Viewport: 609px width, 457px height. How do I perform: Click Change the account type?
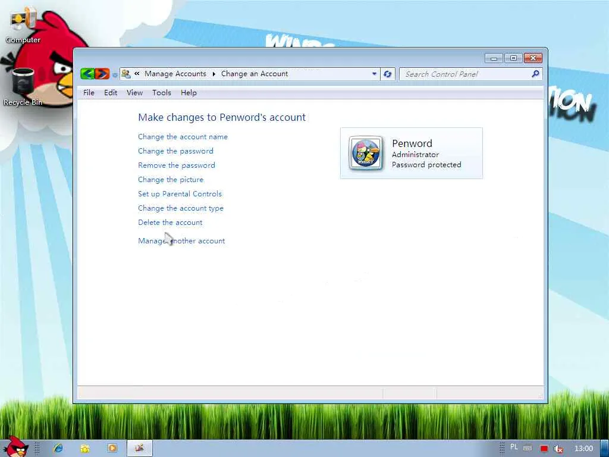tap(181, 208)
